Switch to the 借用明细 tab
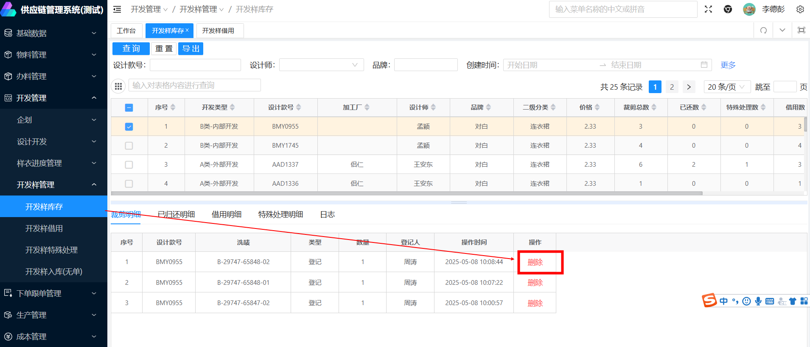Viewport: 810px width, 347px height. (227, 215)
